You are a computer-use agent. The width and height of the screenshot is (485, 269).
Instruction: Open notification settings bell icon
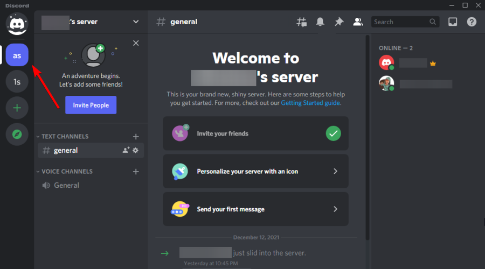click(x=320, y=22)
